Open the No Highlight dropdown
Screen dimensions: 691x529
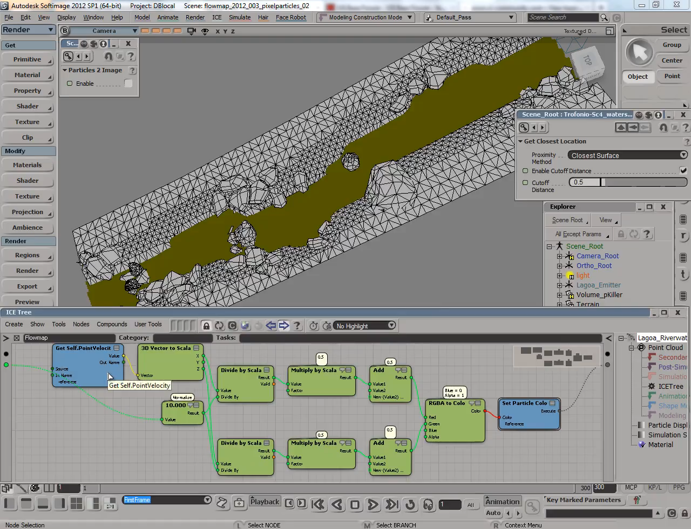tap(365, 326)
